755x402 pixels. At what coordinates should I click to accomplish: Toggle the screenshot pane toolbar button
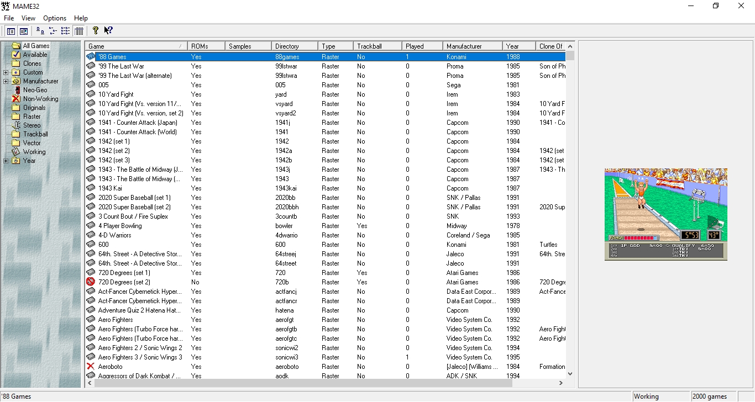(x=24, y=31)
